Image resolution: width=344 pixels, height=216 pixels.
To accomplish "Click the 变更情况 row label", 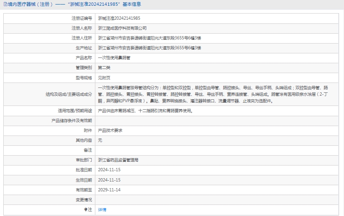I will 84,200.
